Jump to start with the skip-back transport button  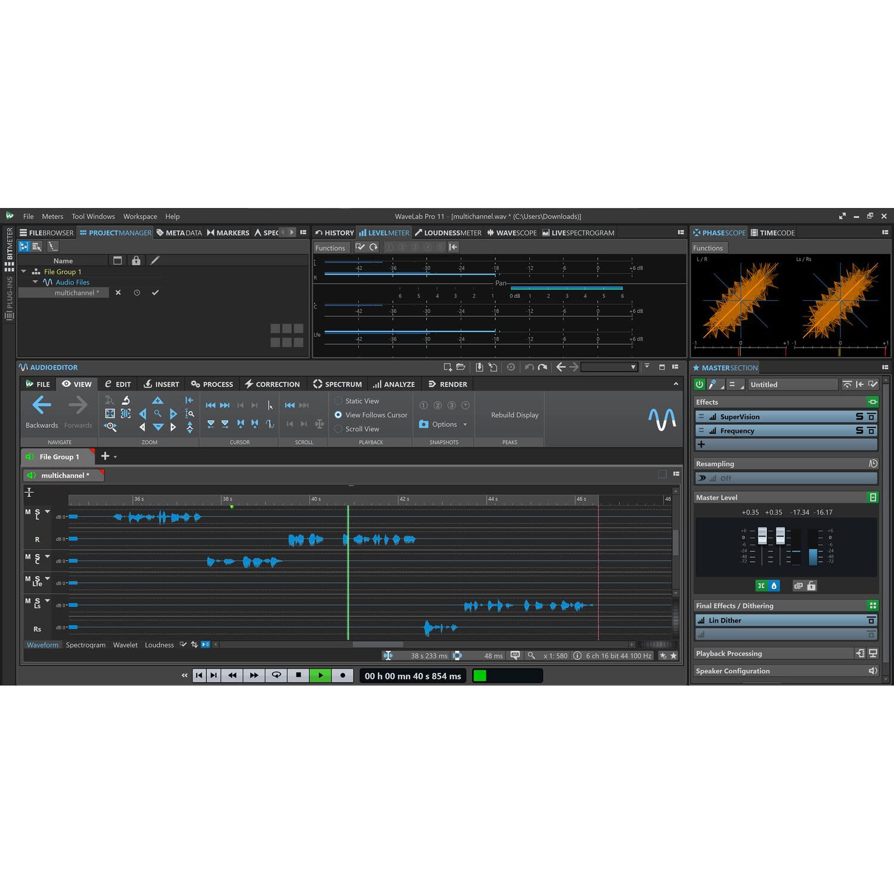199,675
